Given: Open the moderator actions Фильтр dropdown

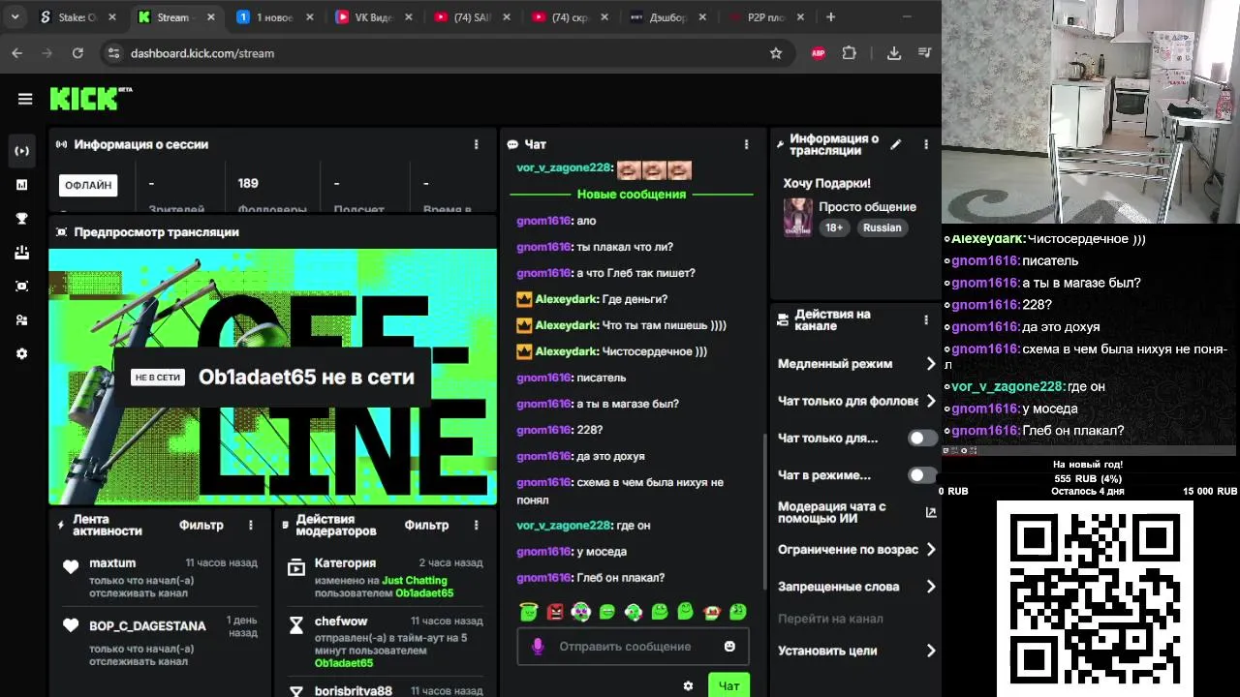Looking at the screenshot, I should [426, 525].
